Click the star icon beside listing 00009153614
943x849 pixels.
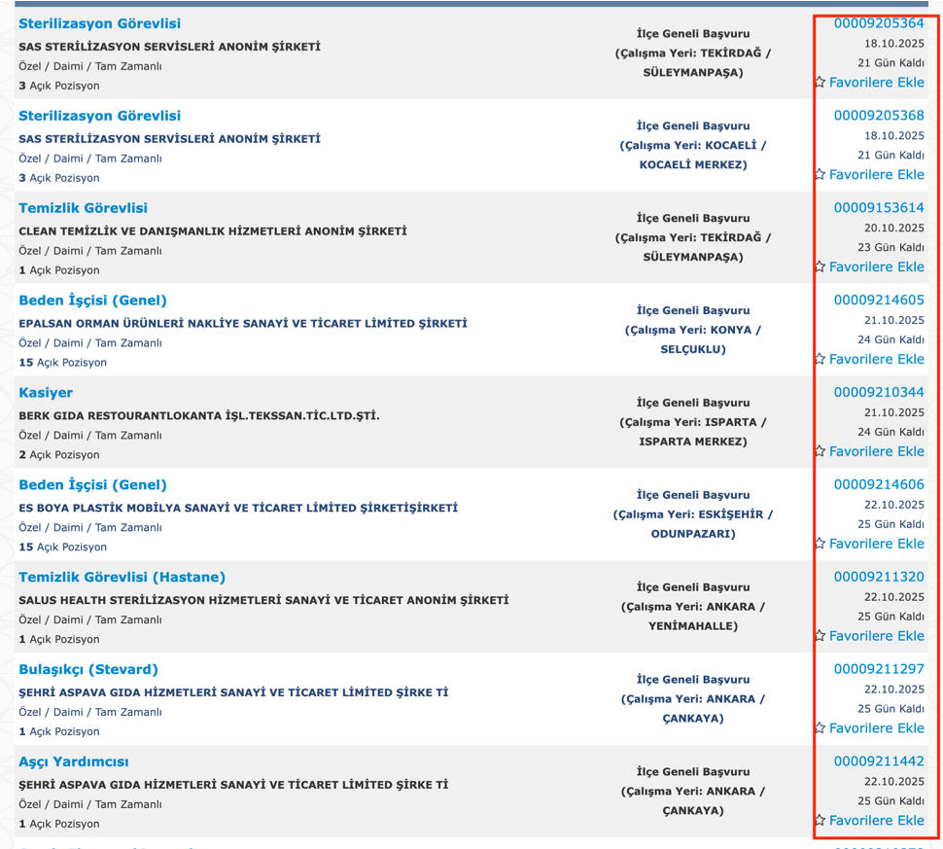click(821, 266)
